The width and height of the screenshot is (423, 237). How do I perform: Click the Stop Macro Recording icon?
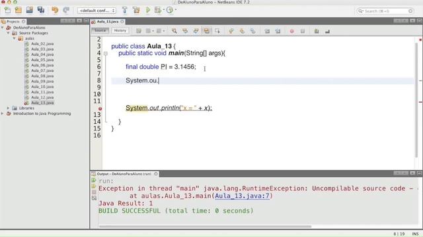303,31
